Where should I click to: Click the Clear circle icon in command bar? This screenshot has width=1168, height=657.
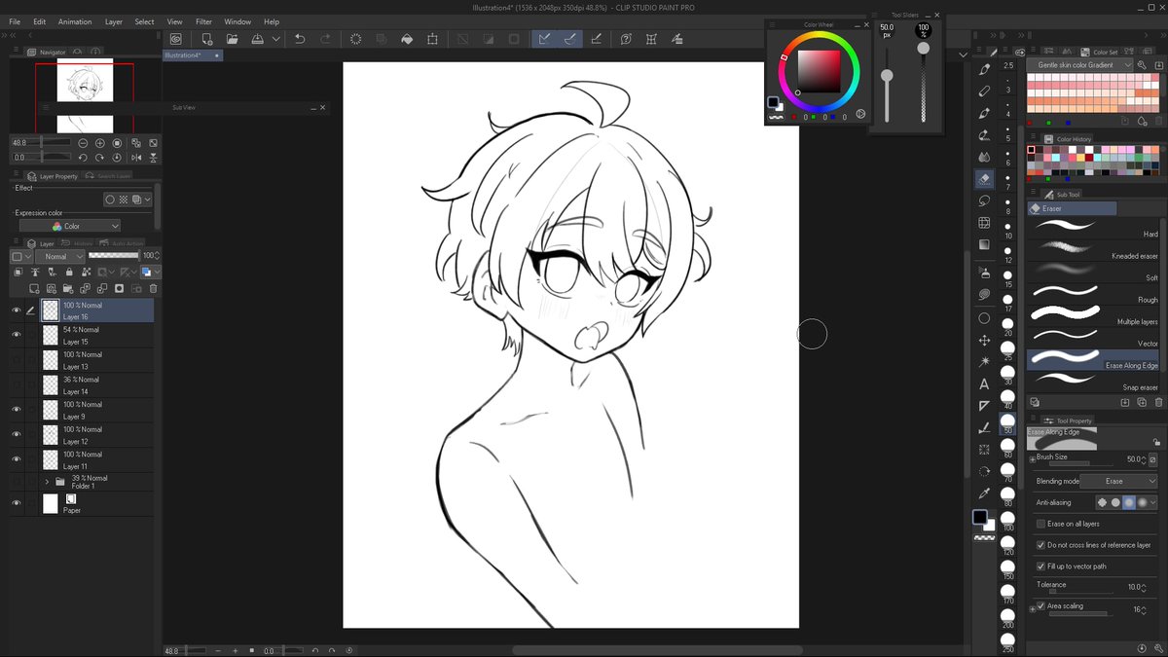point(356,39)
